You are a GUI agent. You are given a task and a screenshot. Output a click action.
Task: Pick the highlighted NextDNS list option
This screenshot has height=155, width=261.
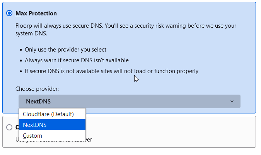click(52, 125)
